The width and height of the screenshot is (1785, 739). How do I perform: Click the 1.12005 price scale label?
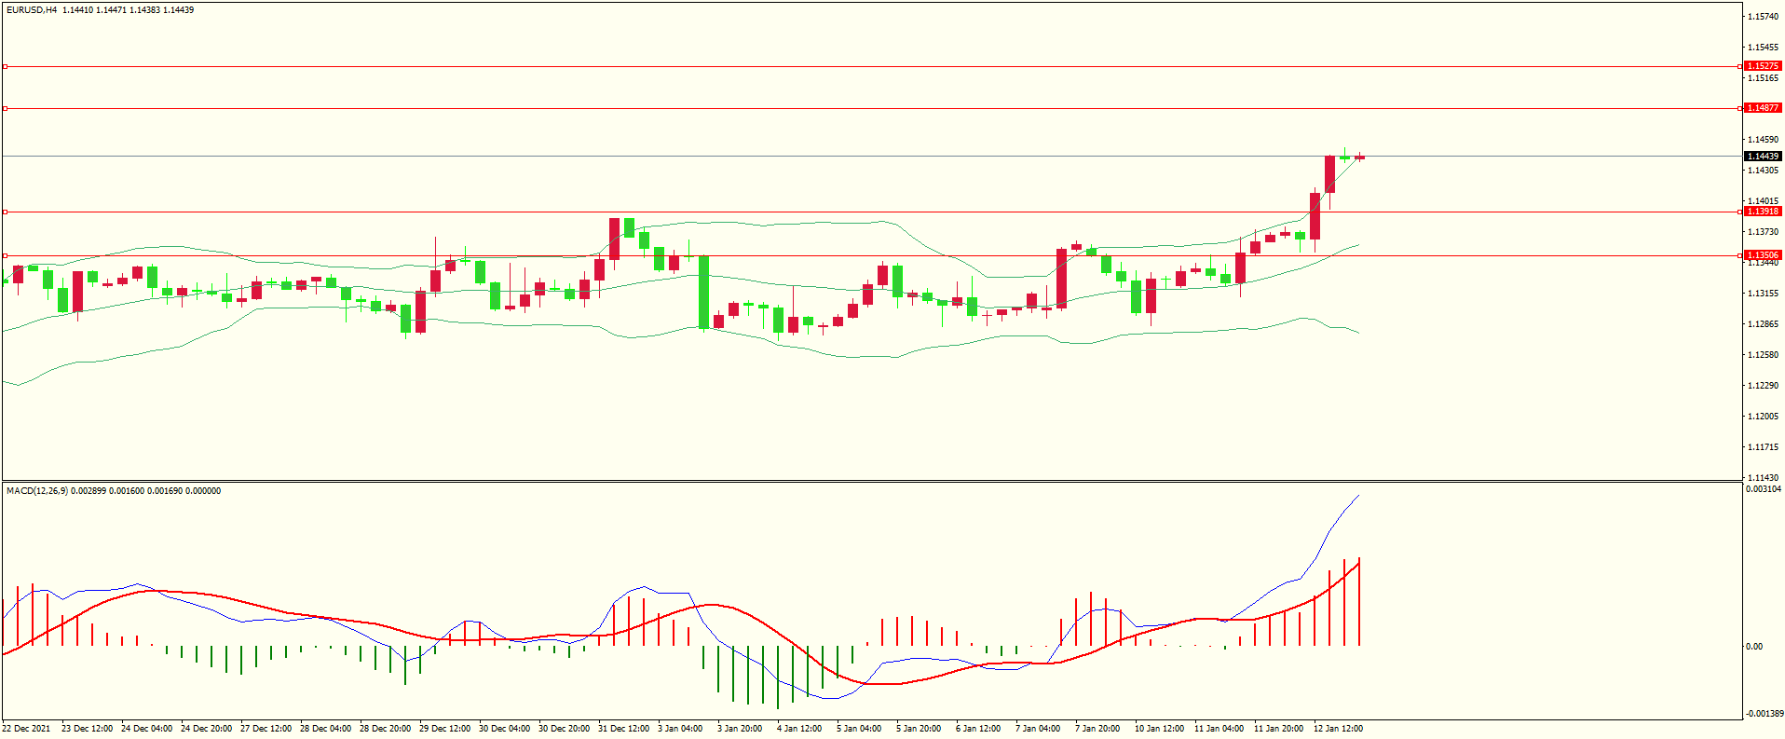point(1764,417)
